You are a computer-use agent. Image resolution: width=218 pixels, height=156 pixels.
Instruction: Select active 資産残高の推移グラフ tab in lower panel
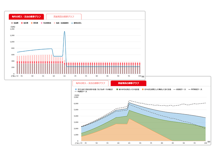pyautogui.click(x=128, y=83)
